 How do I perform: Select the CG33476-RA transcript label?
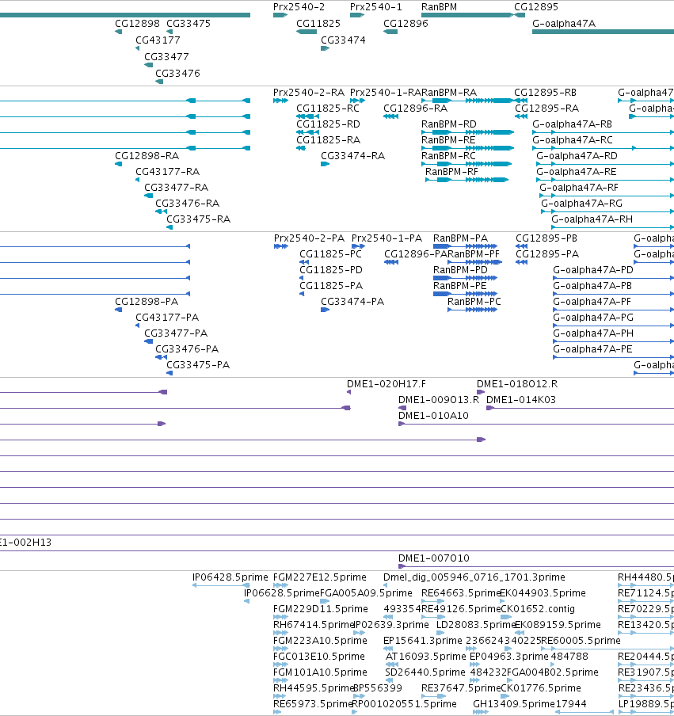pos(187,204)
